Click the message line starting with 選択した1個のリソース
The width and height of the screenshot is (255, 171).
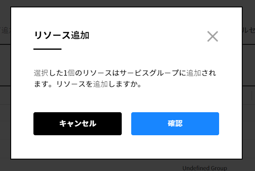(x=125, y=73)
